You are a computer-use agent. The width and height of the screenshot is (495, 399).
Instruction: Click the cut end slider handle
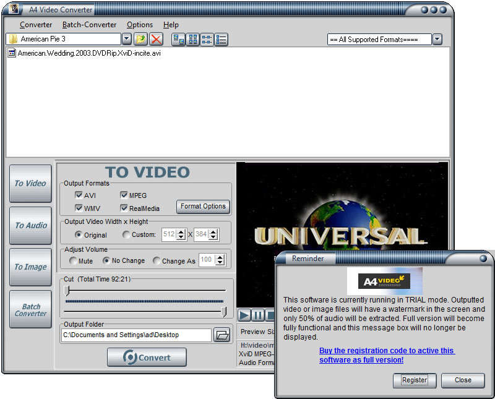click(224, 312)
